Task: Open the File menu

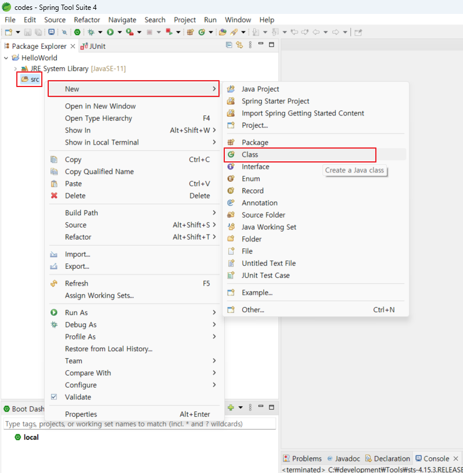Action: 10,20
